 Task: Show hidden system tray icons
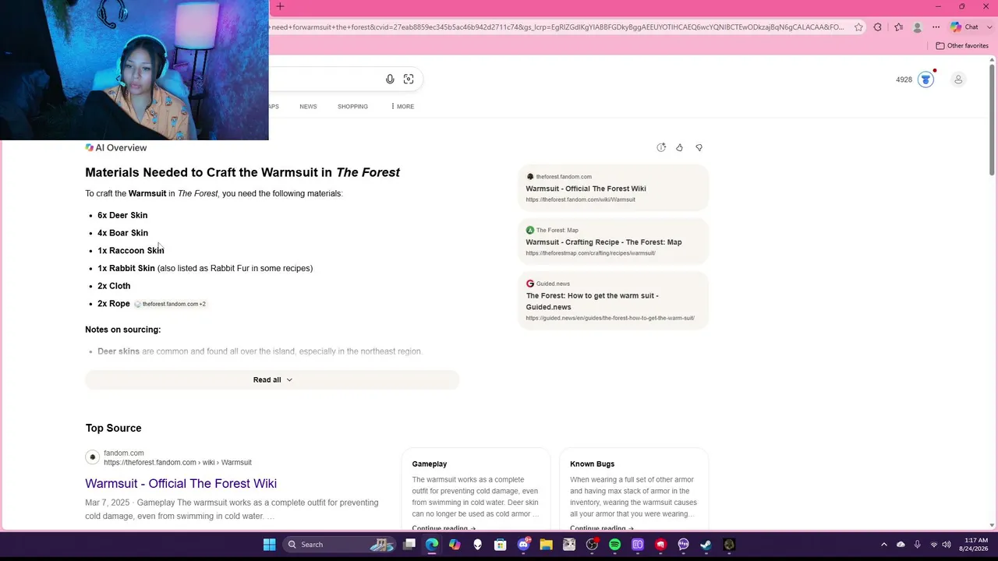883,545
